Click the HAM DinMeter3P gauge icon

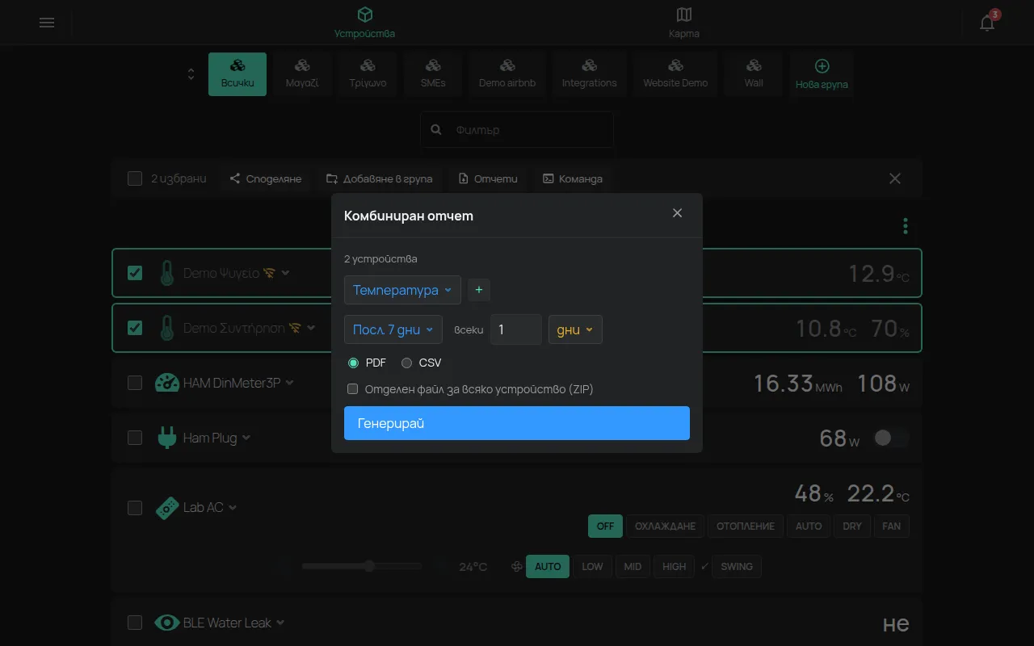[x=166, y=383]
